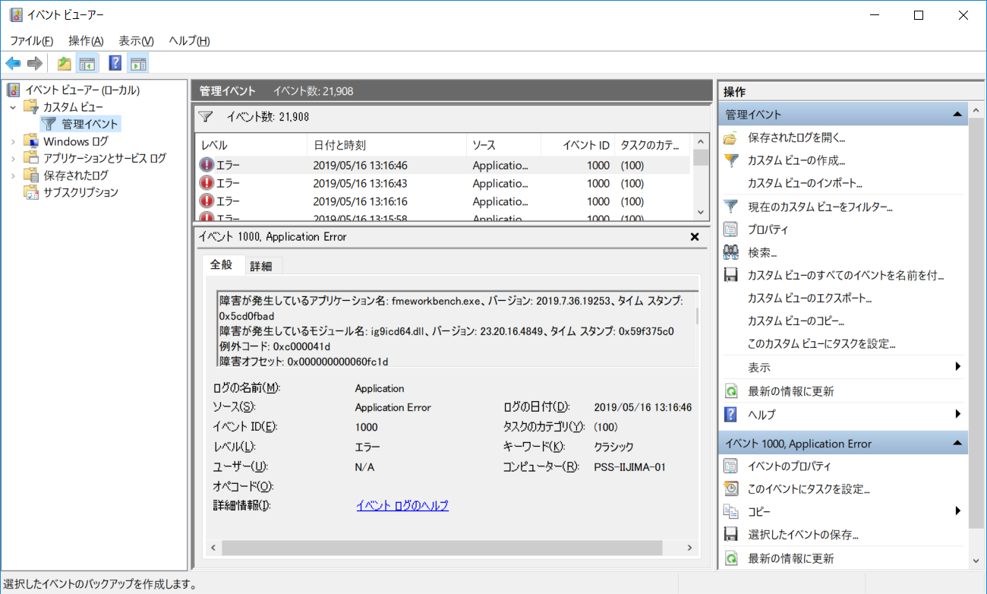Click error icon of 13:16:16 event row
Screen dimensions: 987x594
207,201
